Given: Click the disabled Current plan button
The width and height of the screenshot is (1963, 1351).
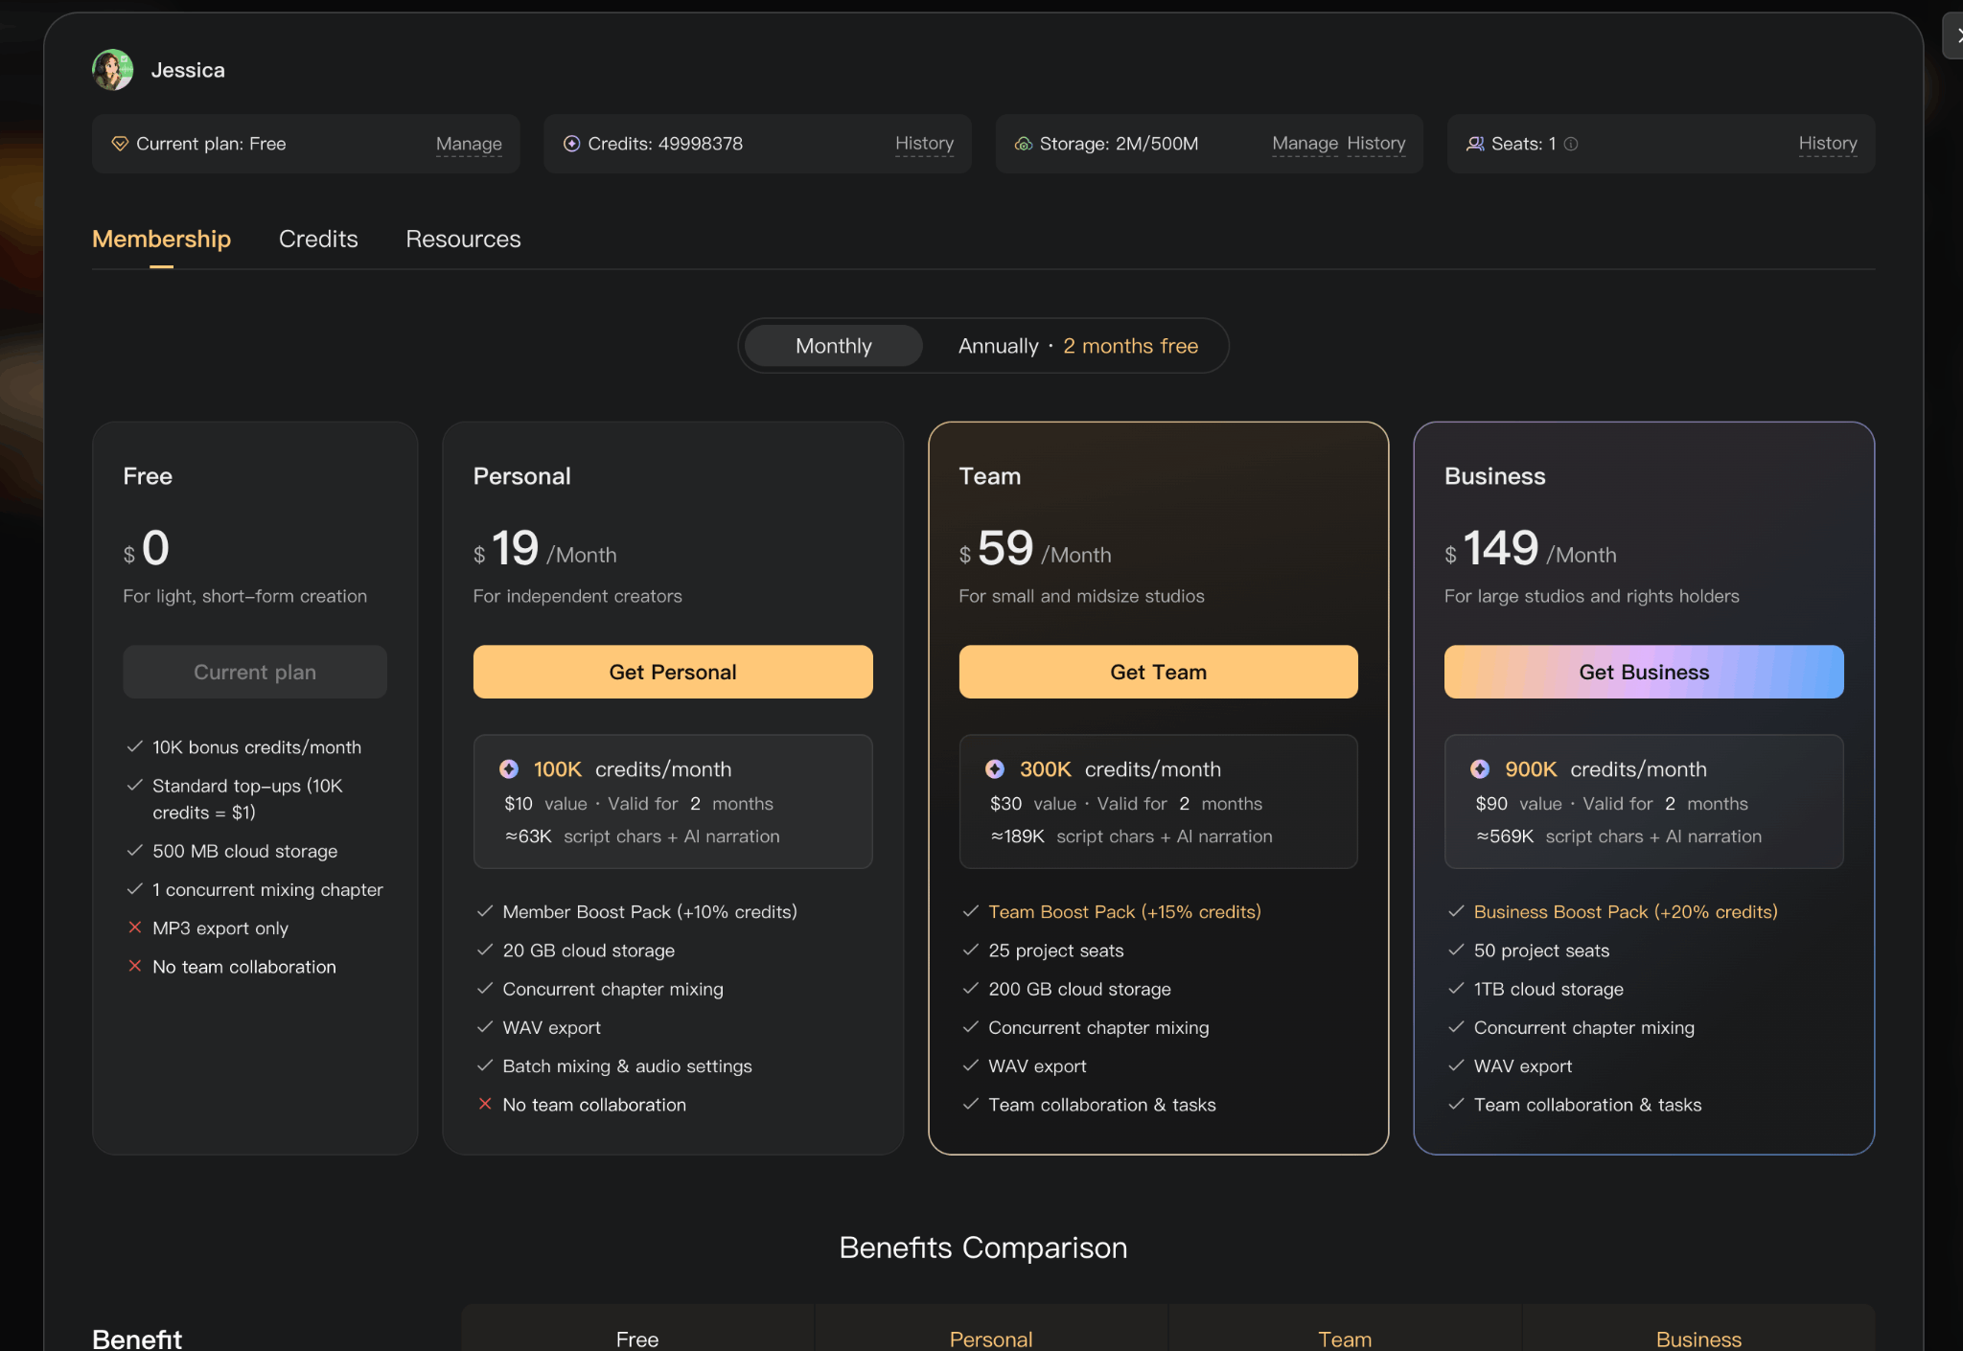Looking at the screenshot, I should point(255,672).
